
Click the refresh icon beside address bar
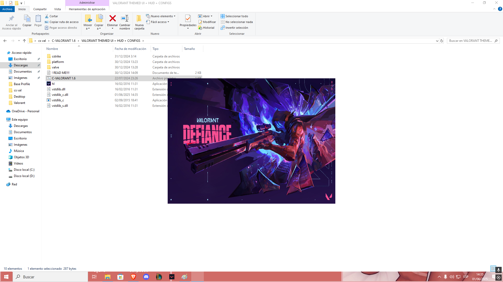point(442,41)
